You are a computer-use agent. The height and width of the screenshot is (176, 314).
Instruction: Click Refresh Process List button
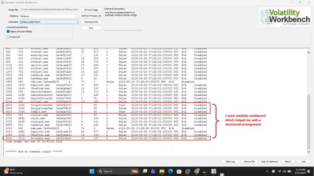(x=91, y=16)
